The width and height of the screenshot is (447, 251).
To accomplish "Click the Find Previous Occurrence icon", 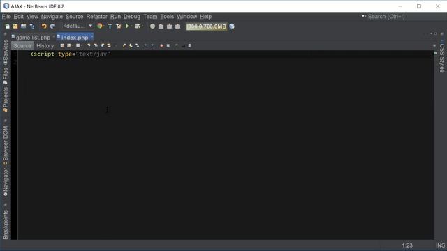I will [x=96, y=45].
